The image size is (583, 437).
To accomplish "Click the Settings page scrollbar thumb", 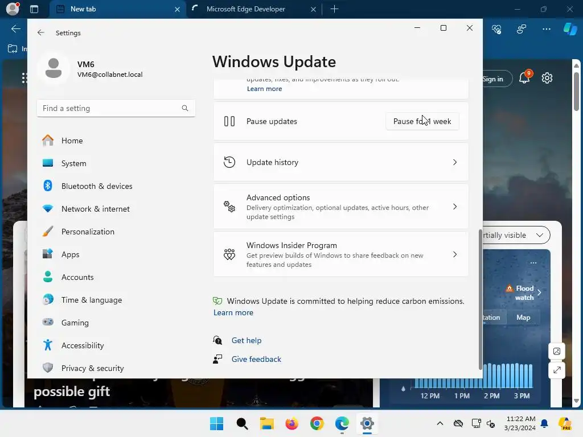I will [480, 299].
